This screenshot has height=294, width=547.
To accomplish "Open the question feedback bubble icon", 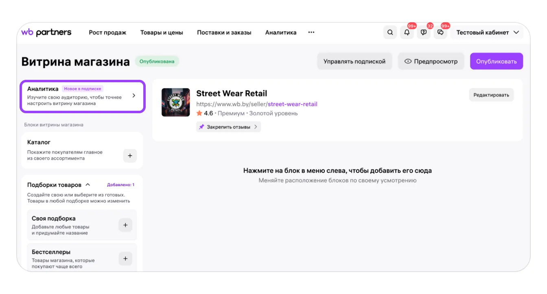I will coord(424,33).
